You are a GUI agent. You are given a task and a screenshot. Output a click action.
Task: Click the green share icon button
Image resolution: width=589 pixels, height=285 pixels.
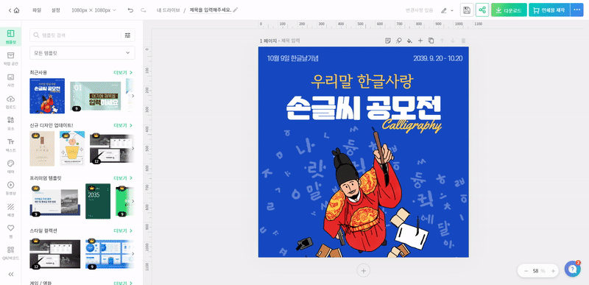click(x=482, y=10)
